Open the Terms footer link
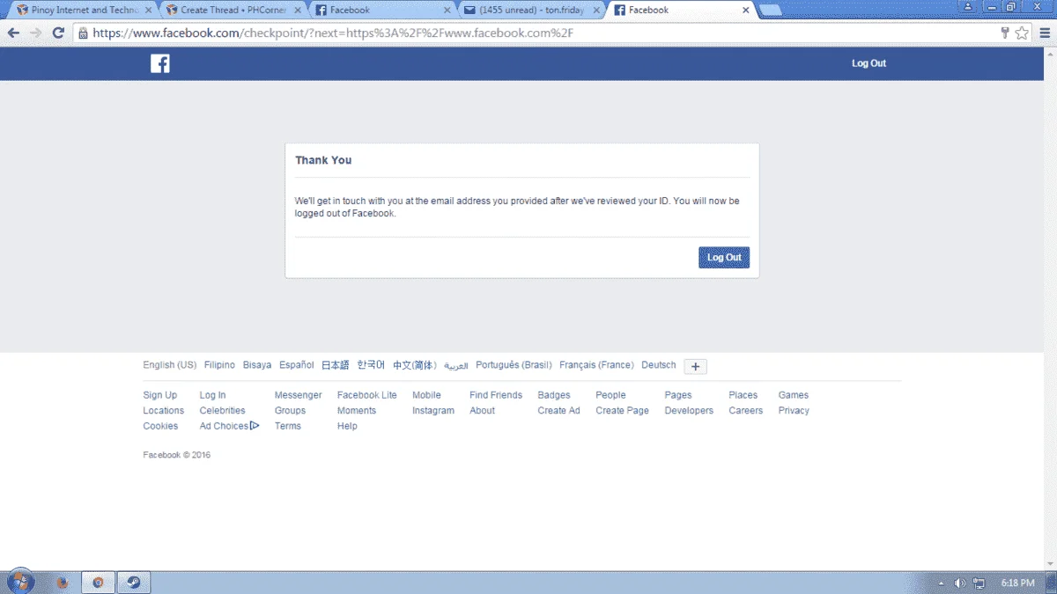Image resolution: width=1057 pixels, height=594 pixels. point(287,426)
